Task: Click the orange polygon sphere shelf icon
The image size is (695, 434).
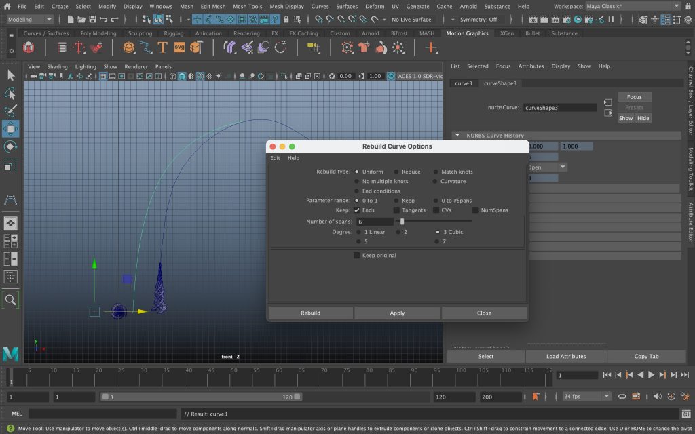Action: (129, 47)
